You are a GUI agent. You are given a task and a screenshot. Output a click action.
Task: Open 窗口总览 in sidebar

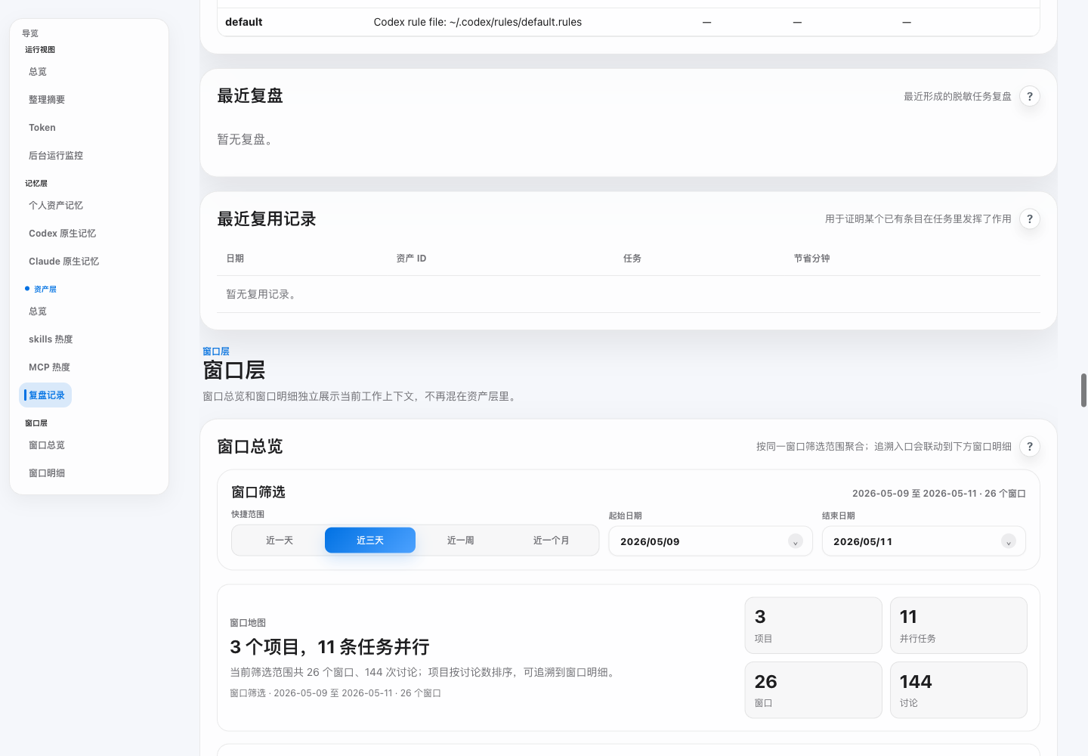pos(47,445)
